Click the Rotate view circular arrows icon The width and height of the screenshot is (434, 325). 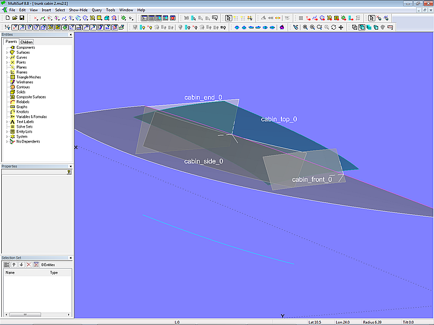[334, 27]
